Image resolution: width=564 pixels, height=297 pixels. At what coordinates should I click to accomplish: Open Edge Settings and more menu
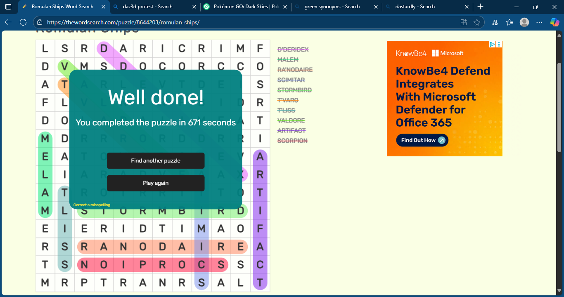(539, 22)
